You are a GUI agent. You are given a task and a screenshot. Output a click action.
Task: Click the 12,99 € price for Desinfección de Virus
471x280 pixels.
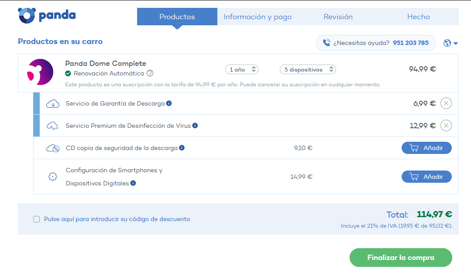point(423,126)
